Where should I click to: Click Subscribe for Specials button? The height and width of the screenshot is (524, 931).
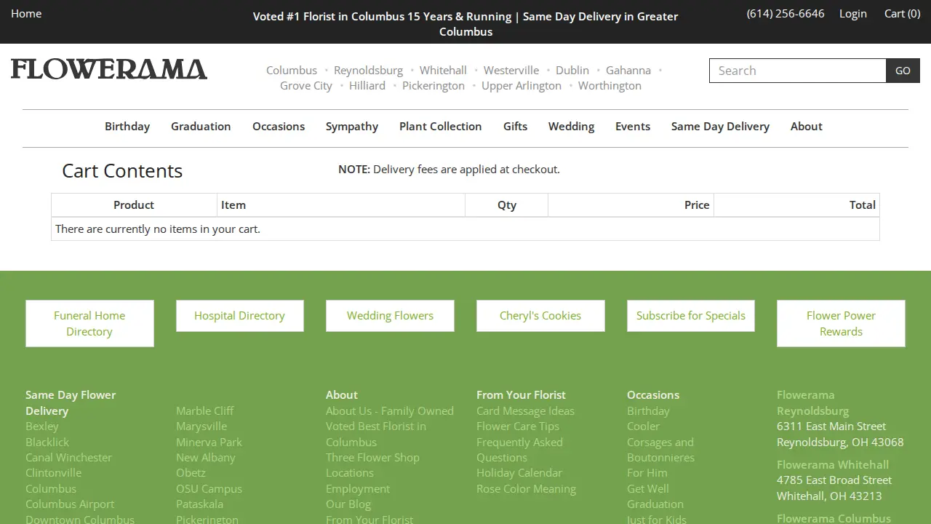[691, 316]
